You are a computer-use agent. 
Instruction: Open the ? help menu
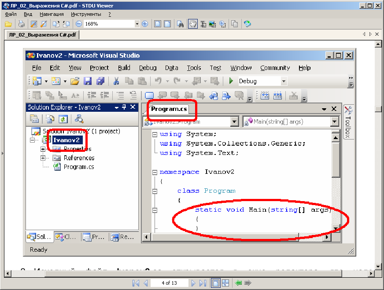pos(110,14)
